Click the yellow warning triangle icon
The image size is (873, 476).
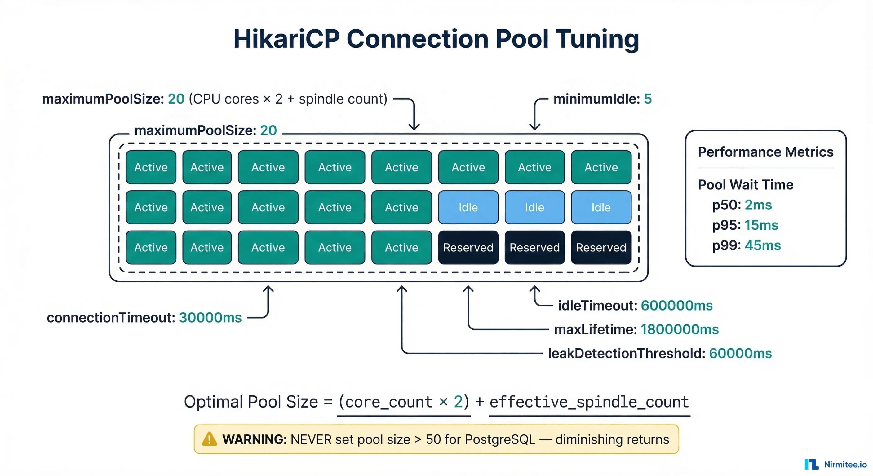(209, 439)
